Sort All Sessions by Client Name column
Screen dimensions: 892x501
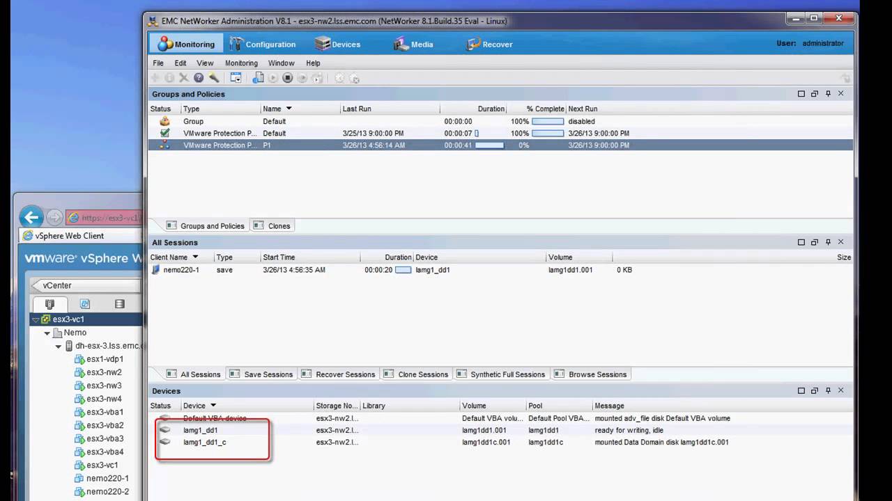pos(180,257)
